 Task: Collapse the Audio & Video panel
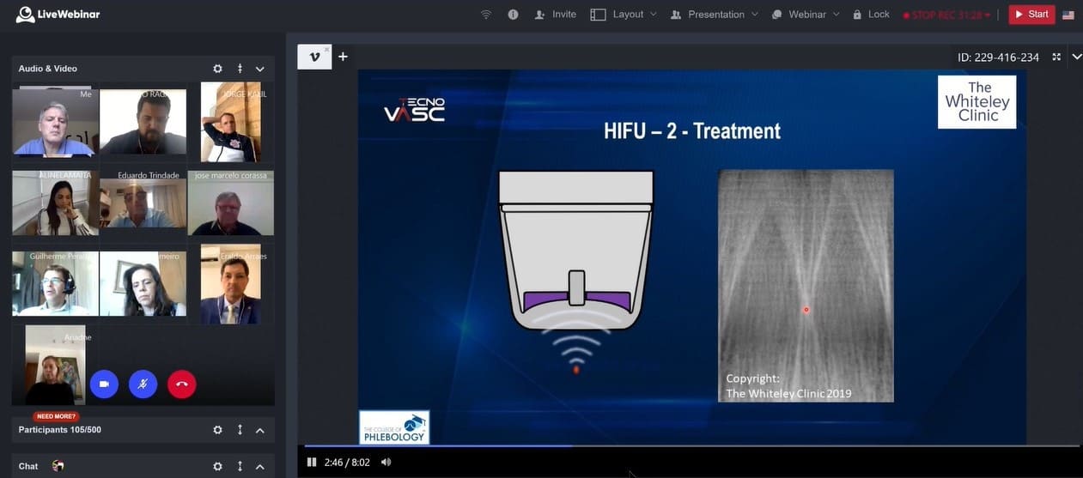click(x=260, y=69)
